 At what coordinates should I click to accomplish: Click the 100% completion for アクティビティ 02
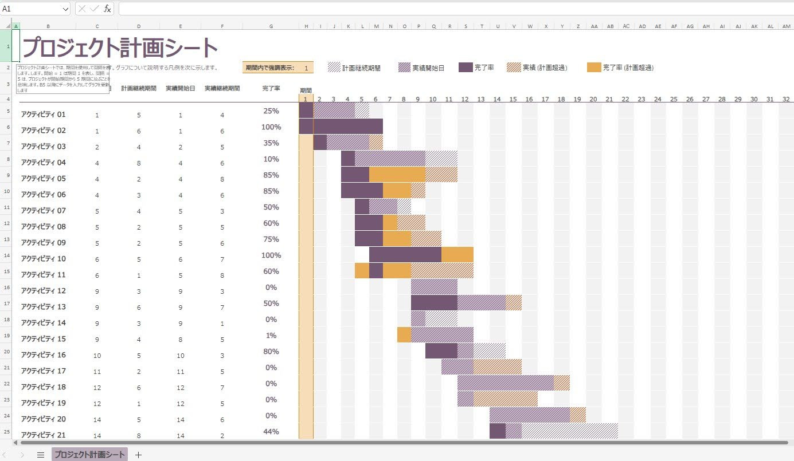pos(271,127)
